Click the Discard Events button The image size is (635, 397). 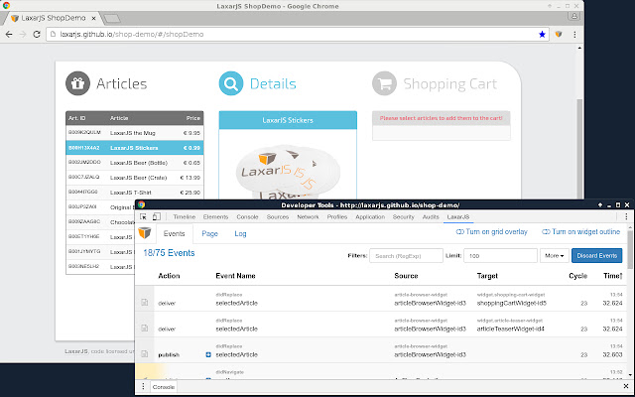(x=596, y=256)
